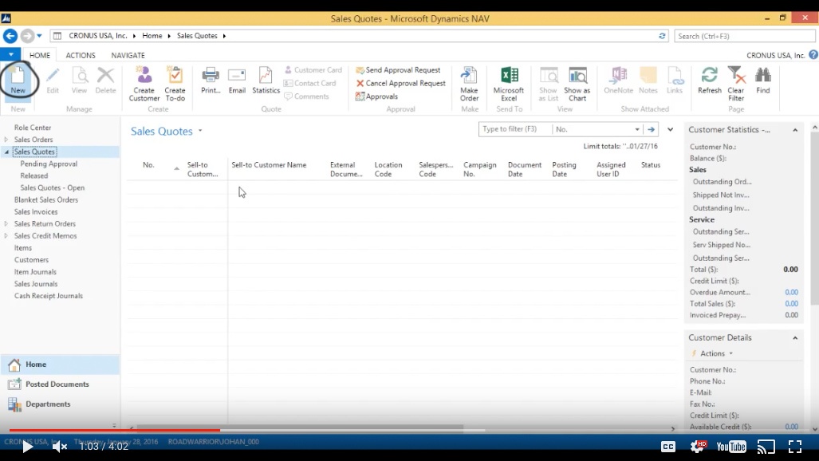Open Comments action
The width and height of the screenshot is (819, 461).
coord(306,97)
